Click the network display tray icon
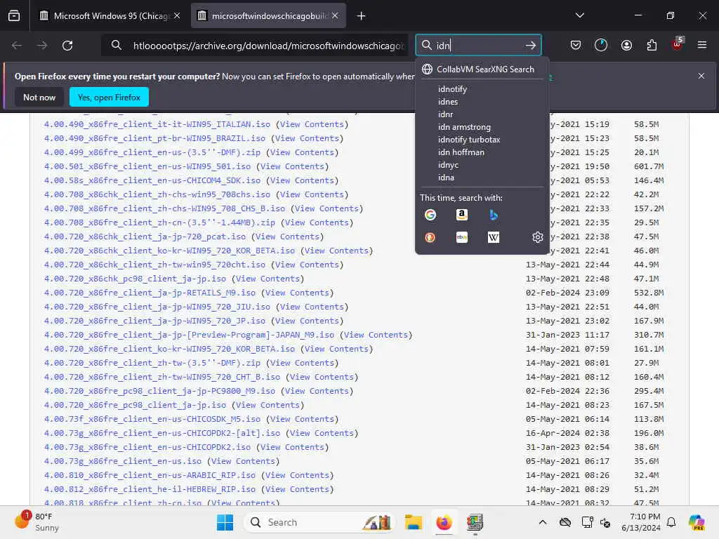 [586, 522]
